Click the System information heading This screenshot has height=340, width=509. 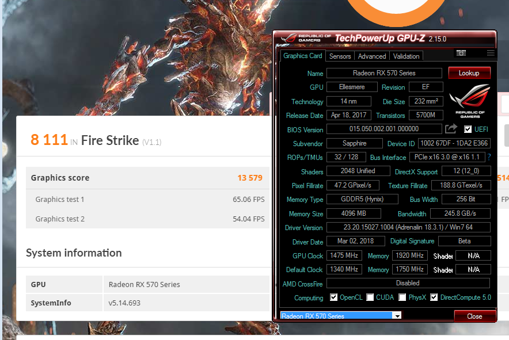point(74,253)
